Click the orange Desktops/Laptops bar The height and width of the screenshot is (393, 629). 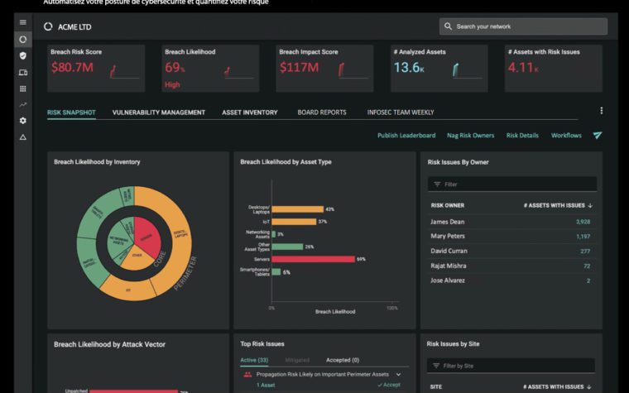(298, 209)
